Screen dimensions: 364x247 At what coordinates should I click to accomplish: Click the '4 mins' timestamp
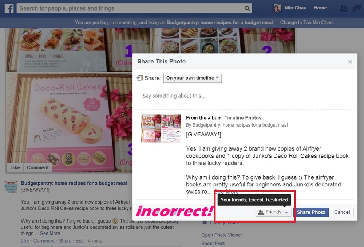(x=95, y=241)
